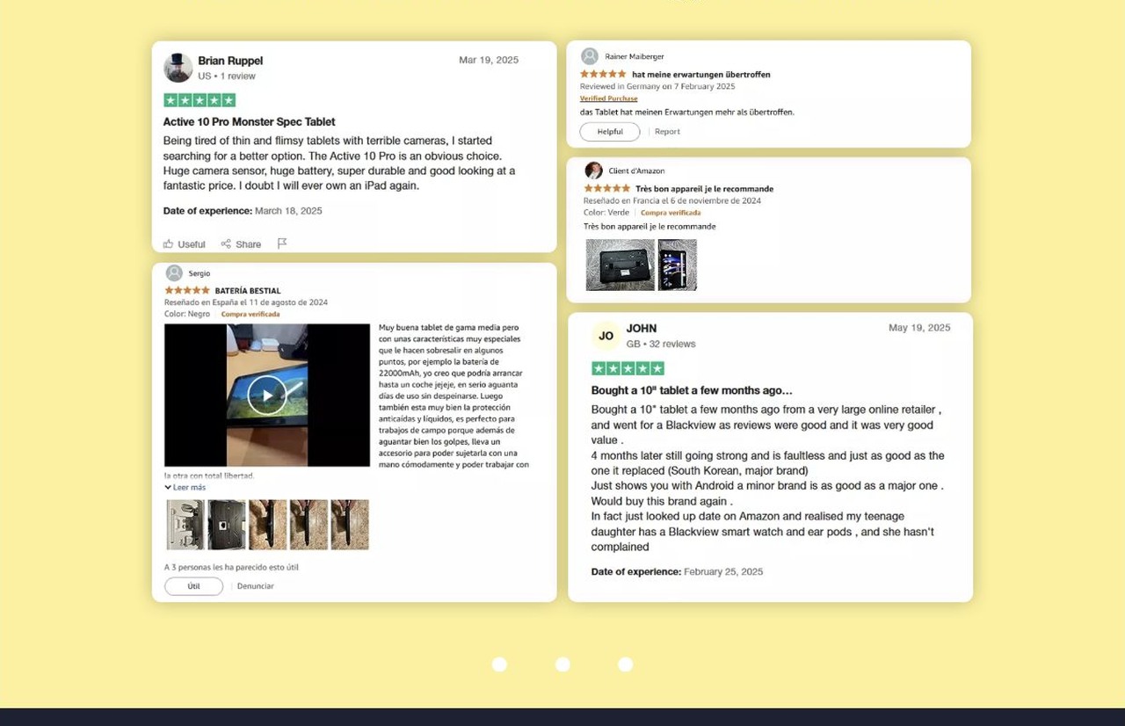
Task: Click the Brian Ruppel reviewer name
Action: [230, 61]
